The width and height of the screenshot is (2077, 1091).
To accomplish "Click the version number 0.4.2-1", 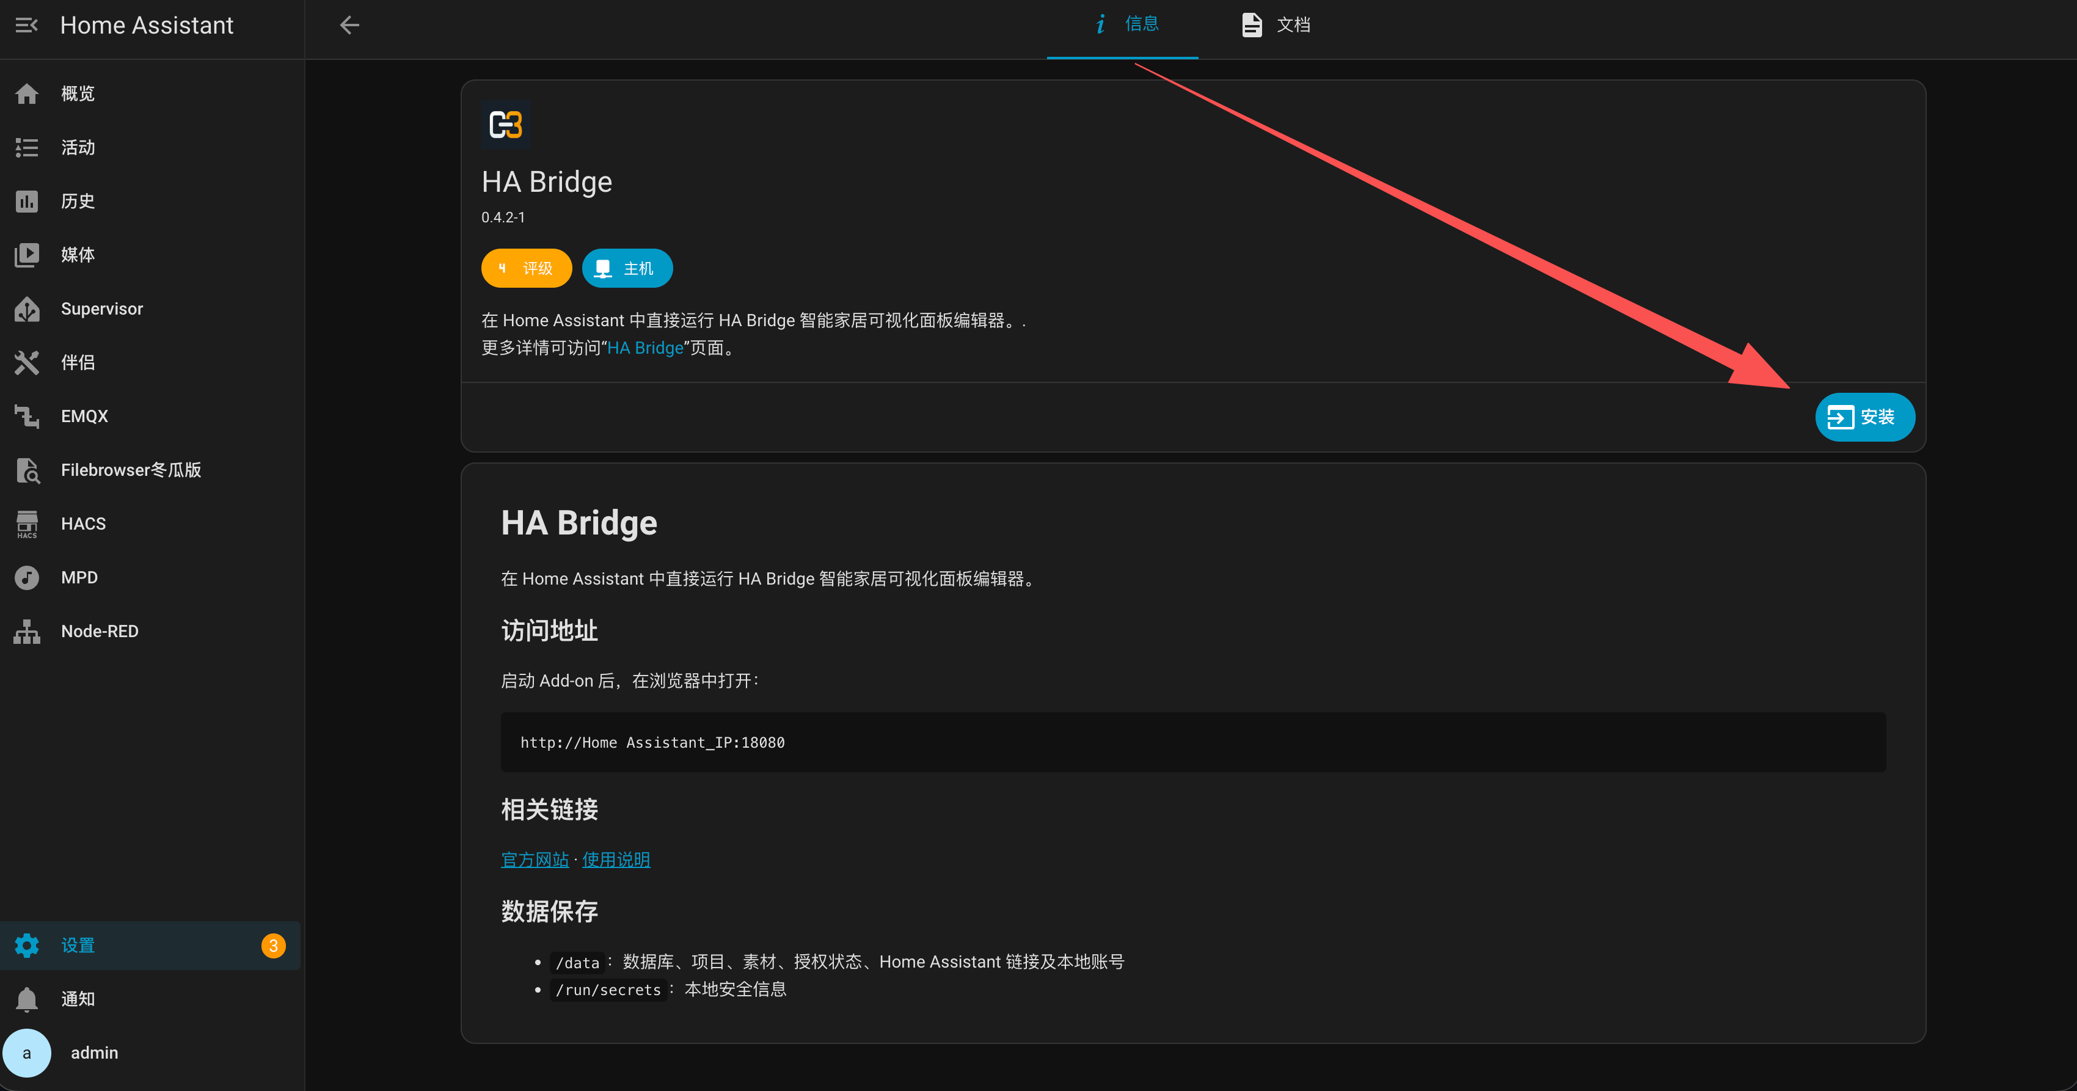I will [x=503, y=217].
